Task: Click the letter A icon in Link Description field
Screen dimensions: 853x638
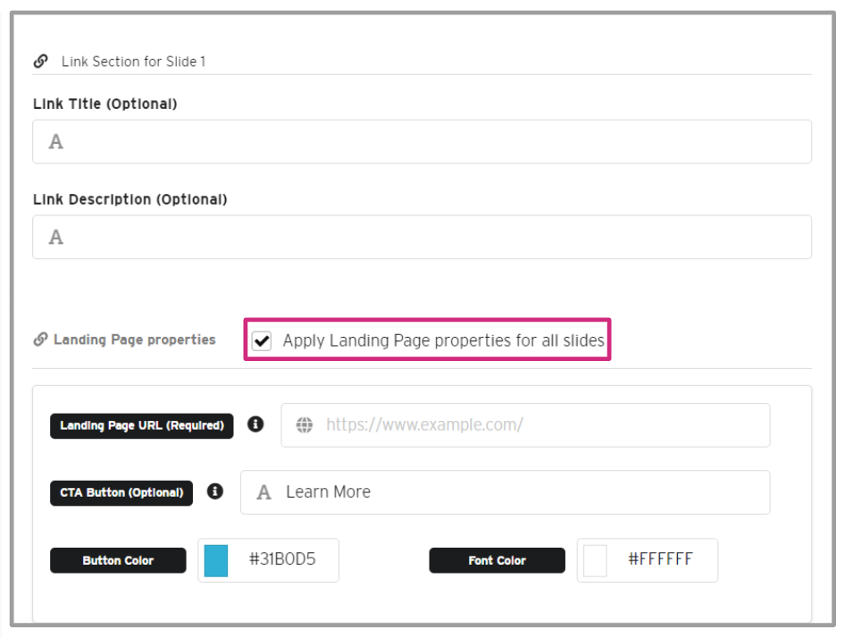Action: coord(56,238)
